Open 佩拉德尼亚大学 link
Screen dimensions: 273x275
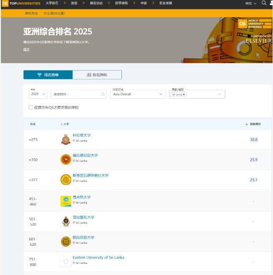[x=85, y=155]
